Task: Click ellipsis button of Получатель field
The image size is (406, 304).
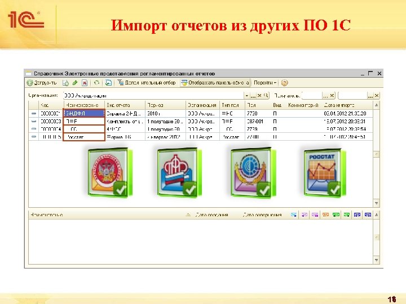Action: 325,96
